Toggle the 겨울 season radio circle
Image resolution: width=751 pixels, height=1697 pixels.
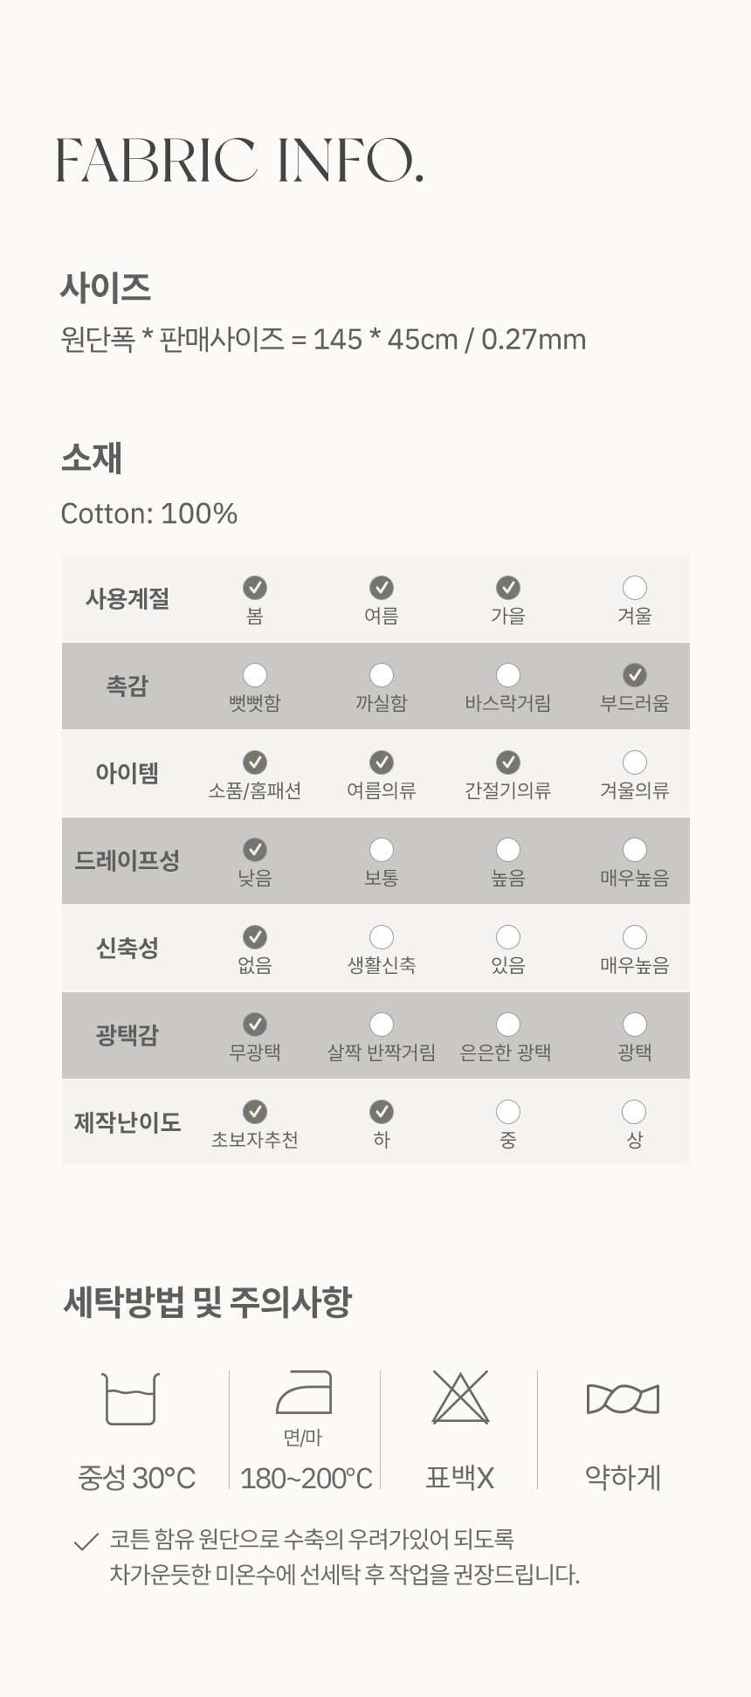(x=635, y=588)
